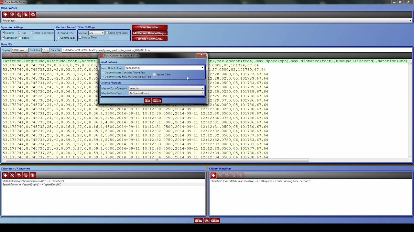
Task: Move selected calculator down
Action: pyautogui.click(x=26, y=175)
